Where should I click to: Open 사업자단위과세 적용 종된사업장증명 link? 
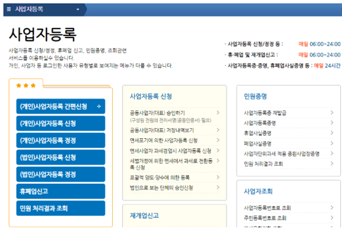(x=282, y=154)
